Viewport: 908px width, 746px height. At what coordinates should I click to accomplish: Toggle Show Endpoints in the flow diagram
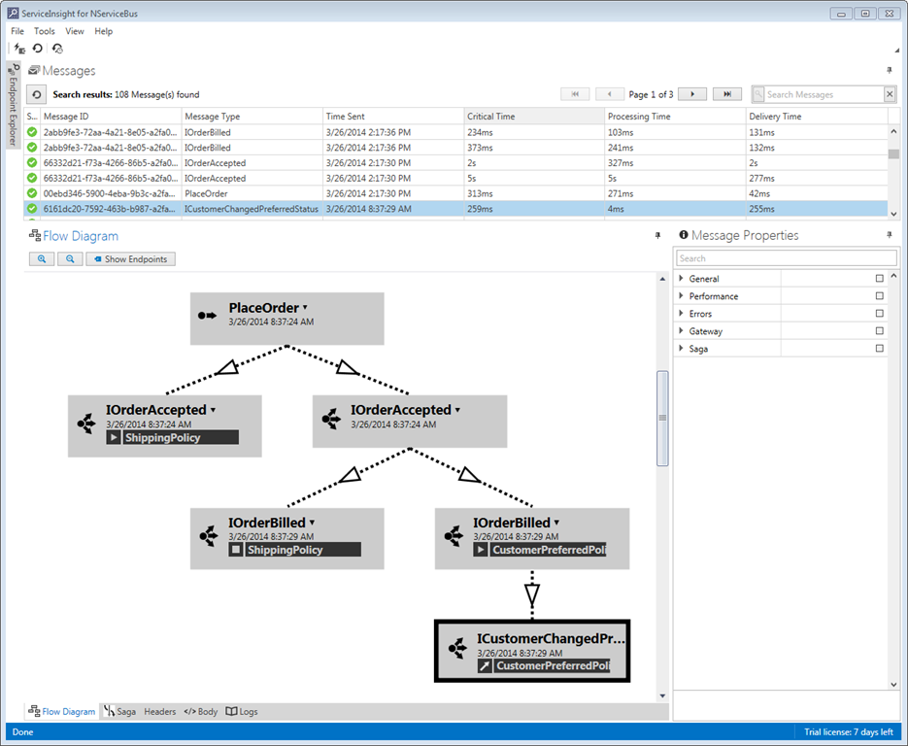(131, 259)
